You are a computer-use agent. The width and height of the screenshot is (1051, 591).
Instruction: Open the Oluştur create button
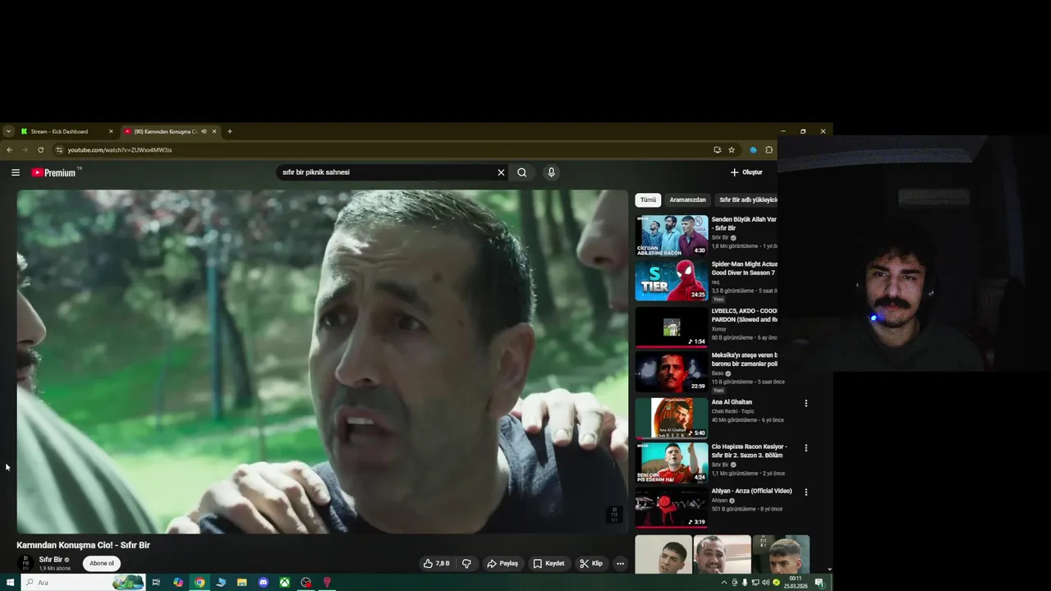(746, 172)
